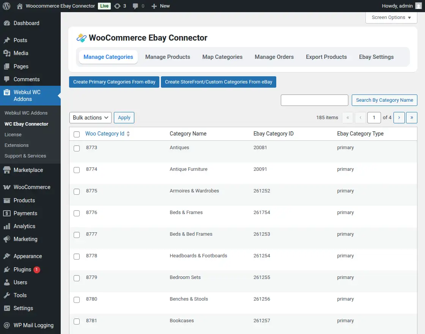
Task: Tick the Bedroom Sets checkbox
Action: (77, 278)
